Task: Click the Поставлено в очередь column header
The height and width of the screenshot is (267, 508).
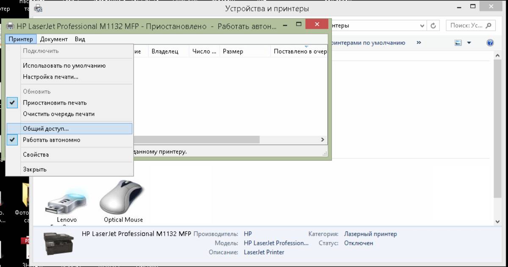Action: [299, 51]
